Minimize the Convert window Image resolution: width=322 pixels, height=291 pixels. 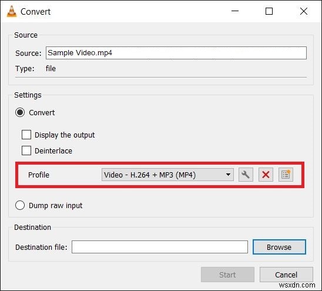235,11
